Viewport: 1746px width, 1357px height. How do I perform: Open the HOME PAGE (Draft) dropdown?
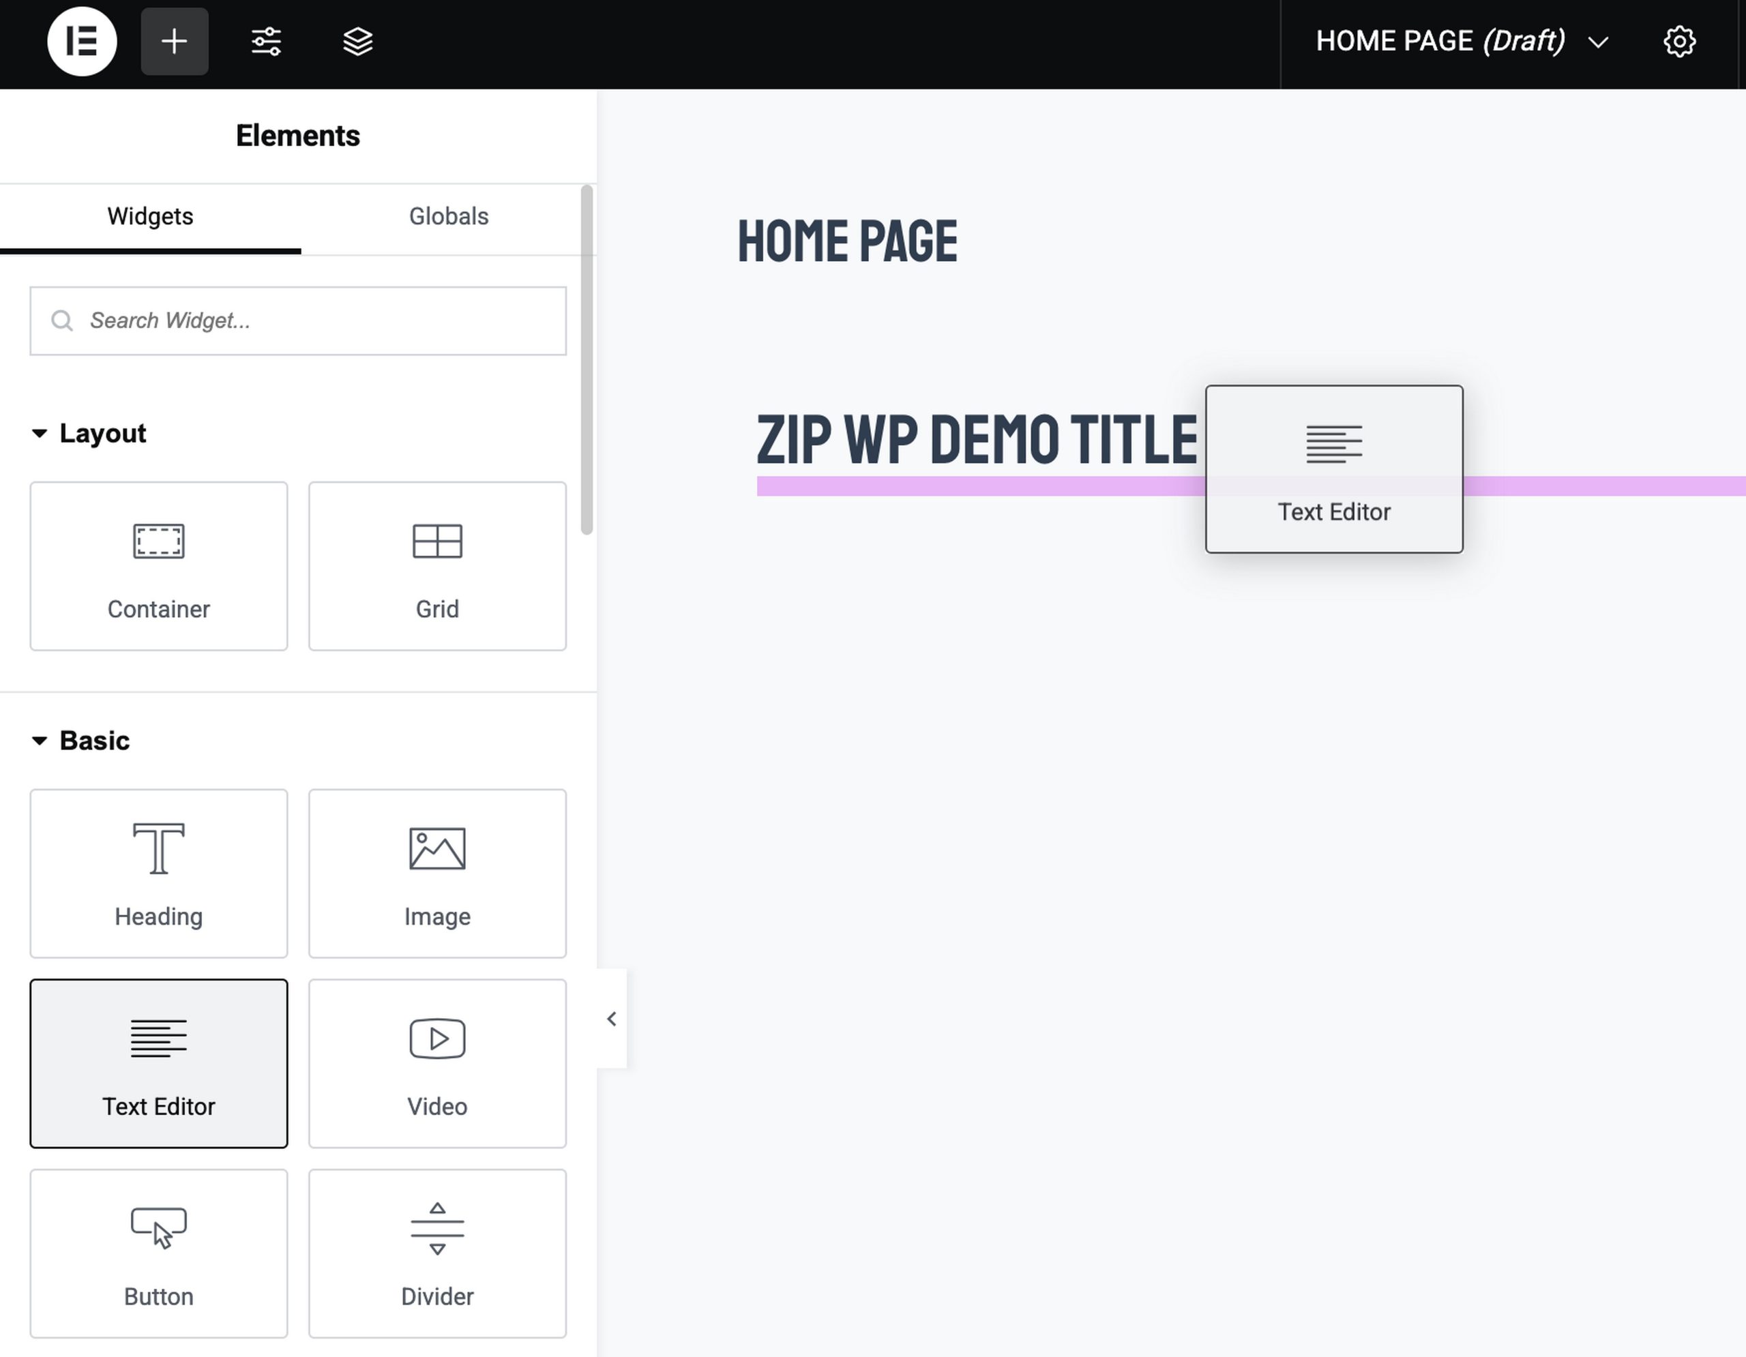(1597, 42)
